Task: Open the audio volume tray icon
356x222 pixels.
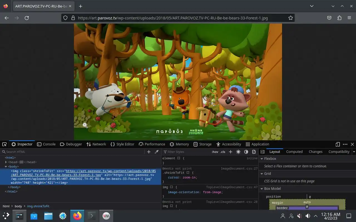Action: coord(308,216)
